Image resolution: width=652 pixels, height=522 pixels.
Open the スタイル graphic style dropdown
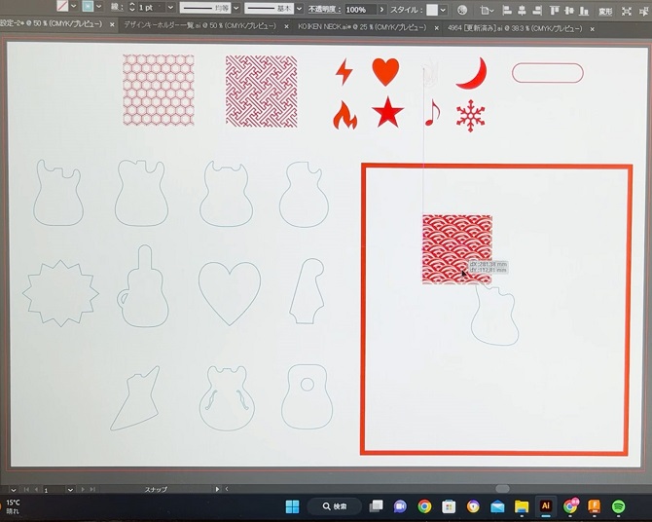[x=443, y=10]
